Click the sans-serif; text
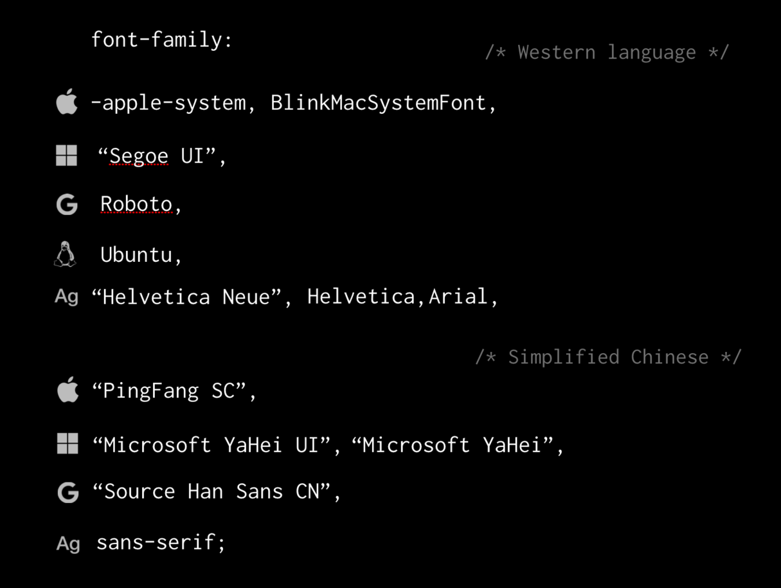 point(161,542)
